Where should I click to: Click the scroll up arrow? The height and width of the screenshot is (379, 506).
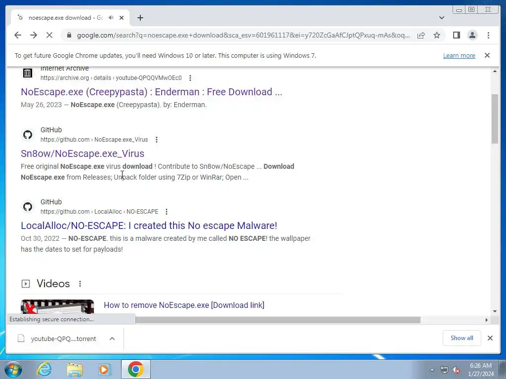click(x=495, y=71)
